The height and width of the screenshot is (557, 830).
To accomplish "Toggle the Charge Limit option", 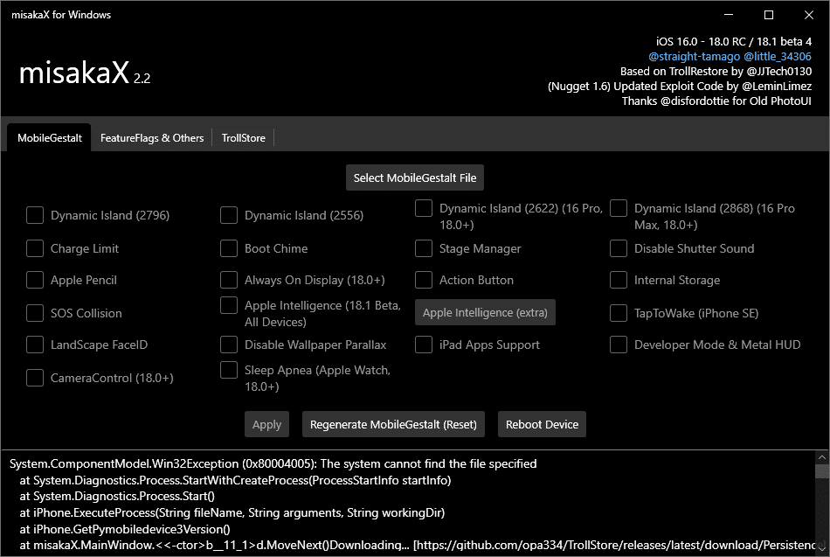I will coord(35,248).
